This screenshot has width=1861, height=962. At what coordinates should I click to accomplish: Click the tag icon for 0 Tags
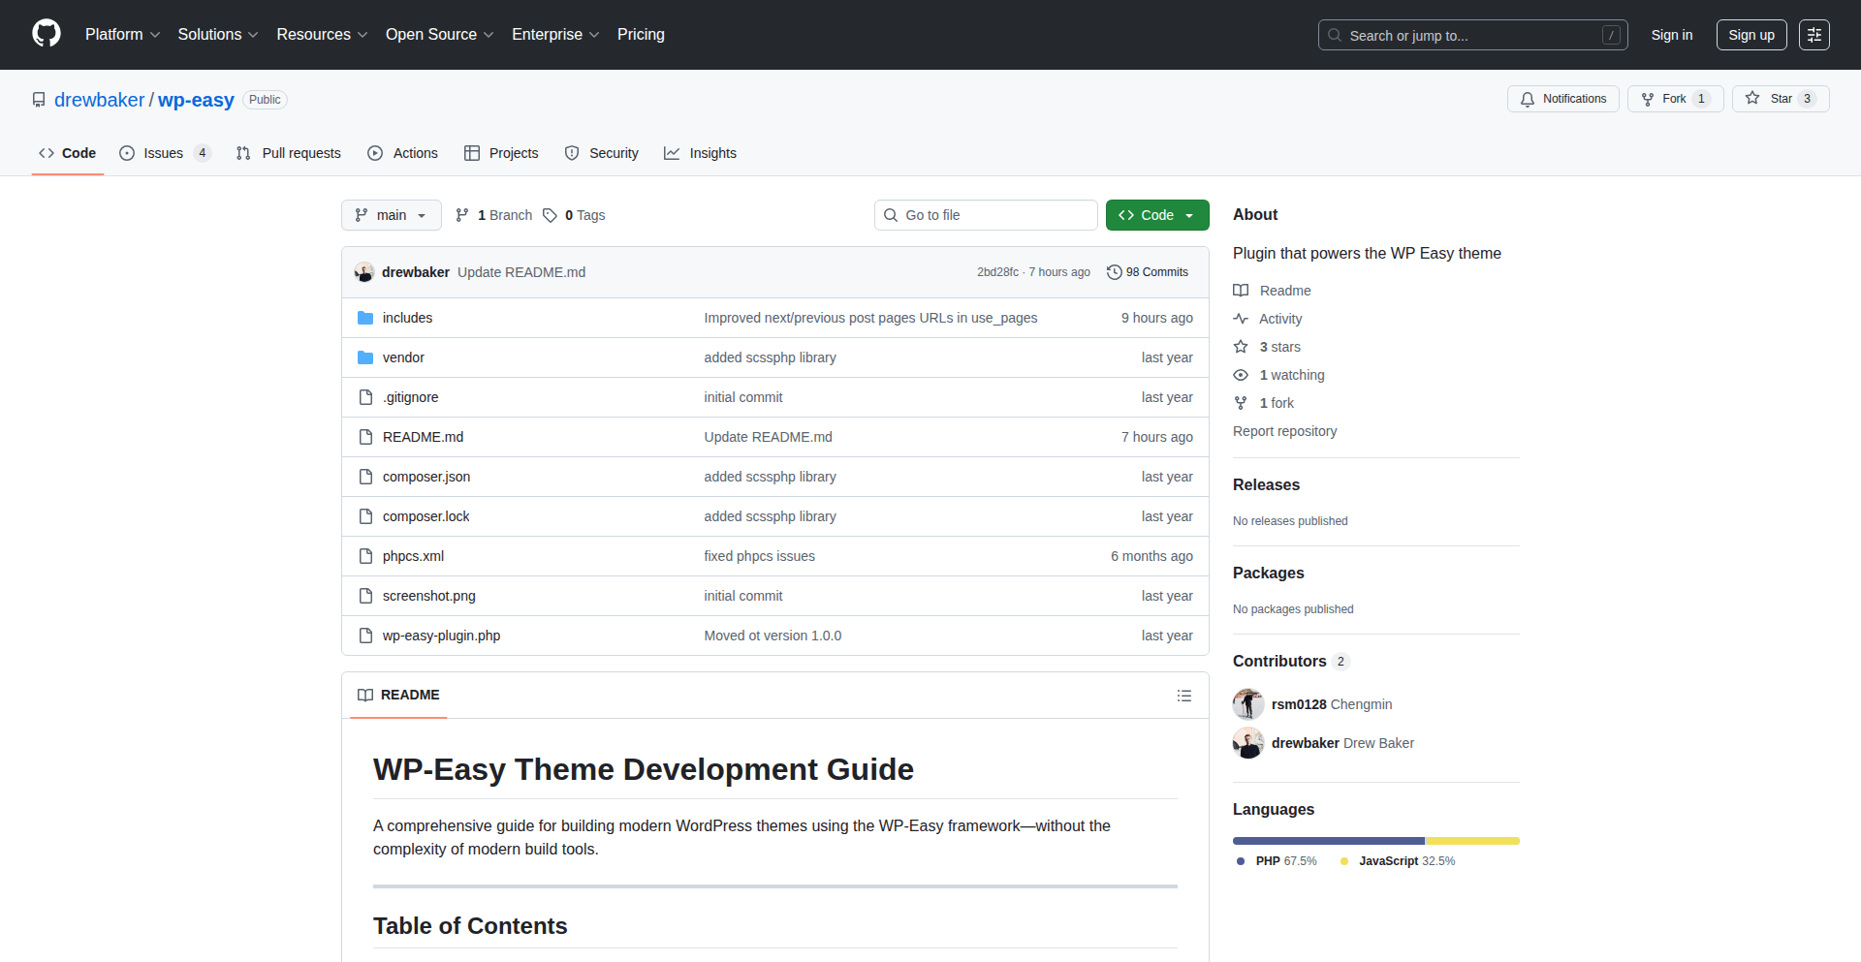point(550,215)
